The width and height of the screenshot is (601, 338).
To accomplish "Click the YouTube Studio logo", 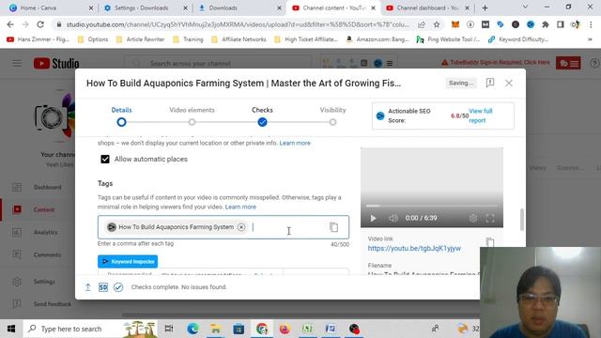I will click(56, 63).
